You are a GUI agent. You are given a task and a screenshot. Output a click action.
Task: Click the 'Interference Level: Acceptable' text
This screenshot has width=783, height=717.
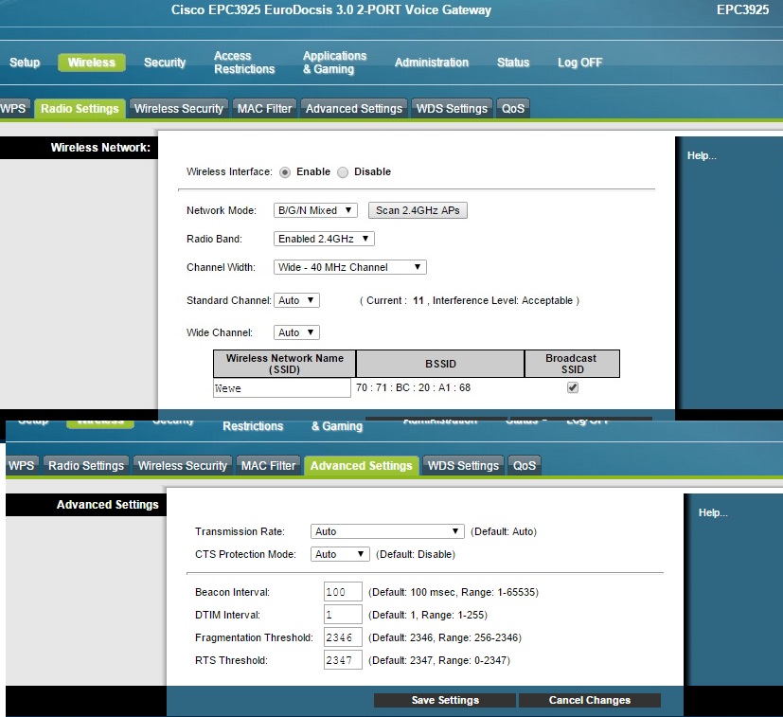tap(503, 300)
